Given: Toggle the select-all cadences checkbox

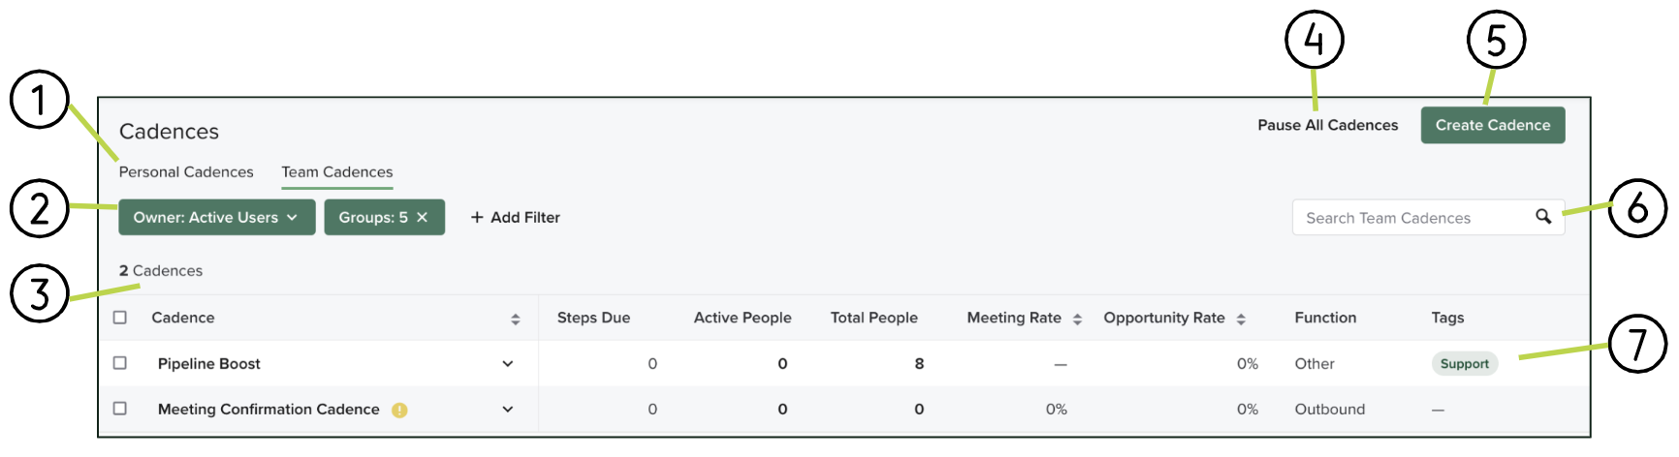Looking at the screenshot, I should tap(120, 318).
